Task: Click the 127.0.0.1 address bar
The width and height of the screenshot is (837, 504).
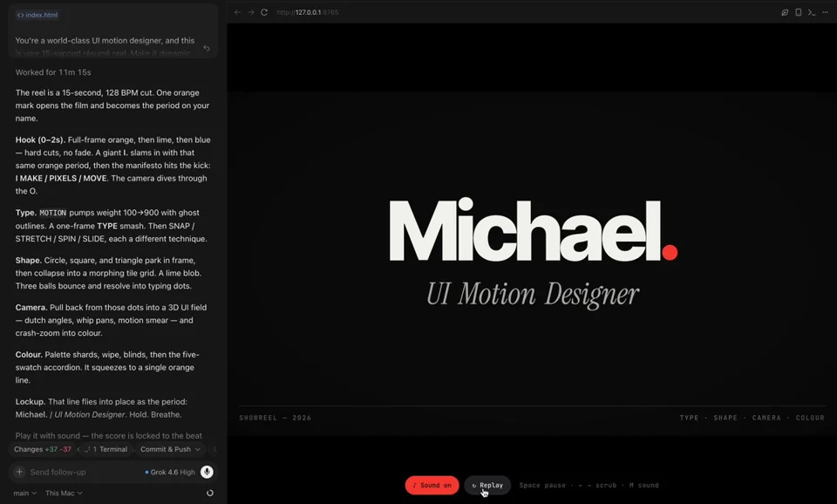Action: (x=308, y=12)
